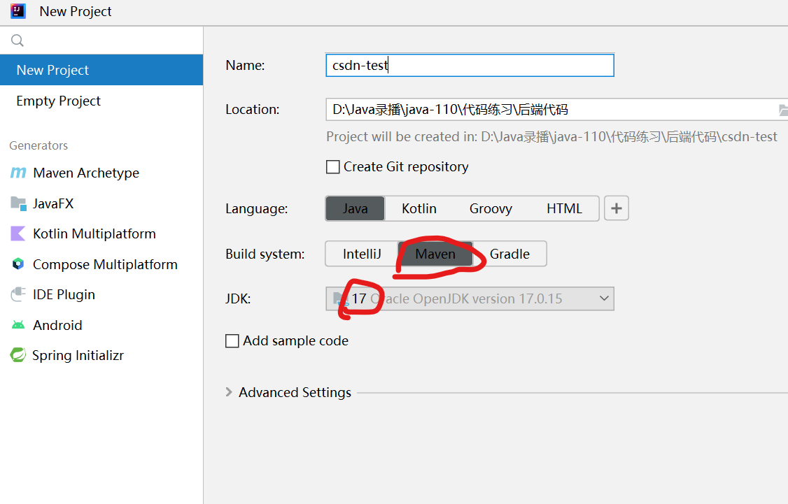Open the JDK version dropdown
788x504 pixels.
(470, 298)
